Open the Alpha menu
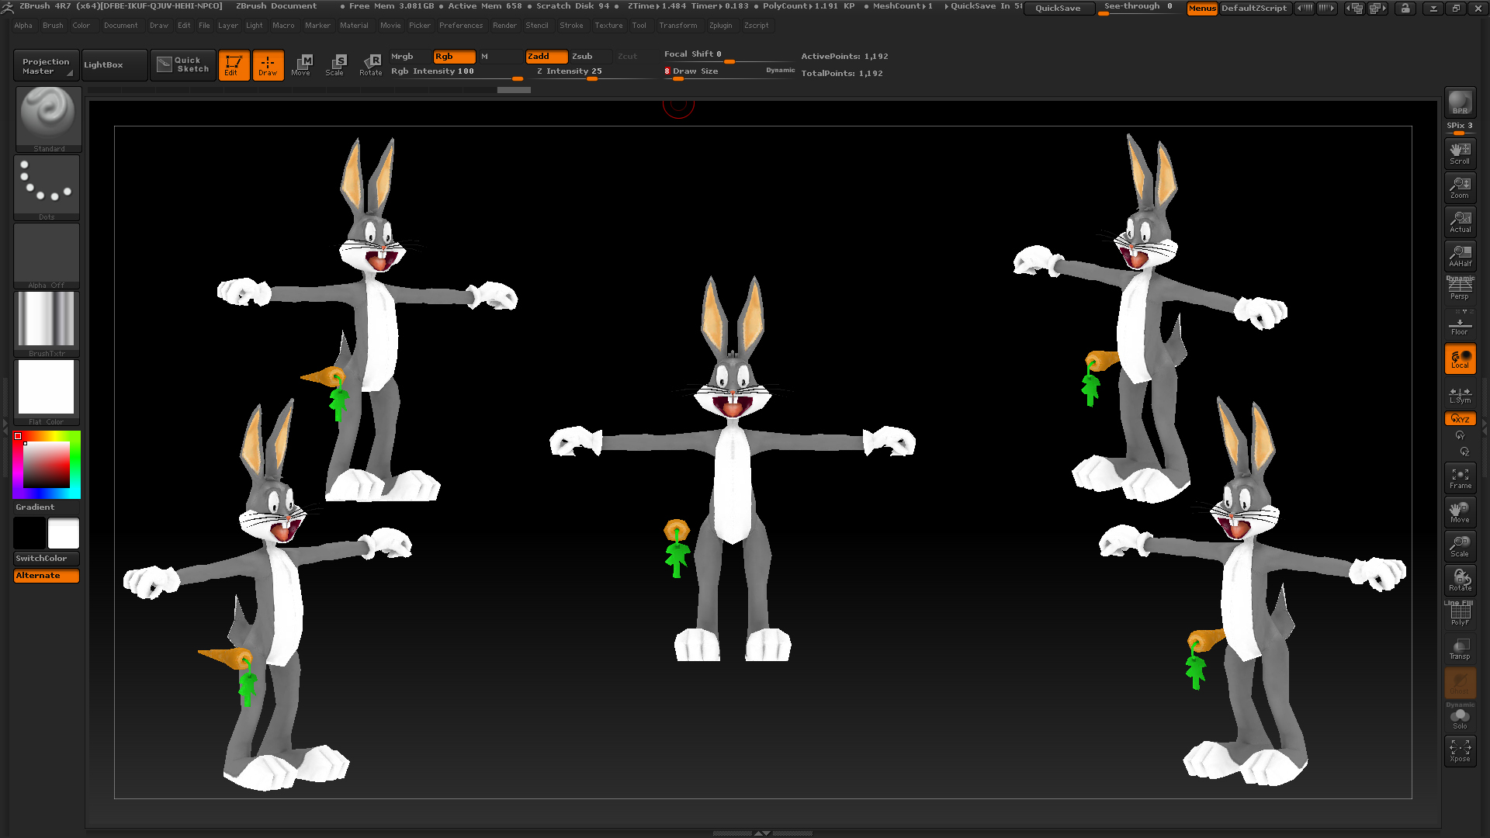 (23, 26)
